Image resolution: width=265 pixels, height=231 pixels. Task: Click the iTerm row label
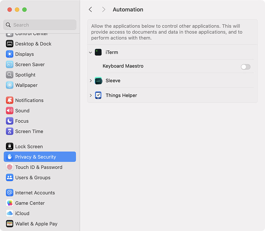[x=112, y=52]
